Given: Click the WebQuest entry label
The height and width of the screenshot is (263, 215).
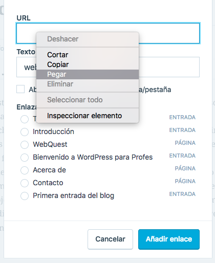Looking at the screenshot, I should [50, 144].
